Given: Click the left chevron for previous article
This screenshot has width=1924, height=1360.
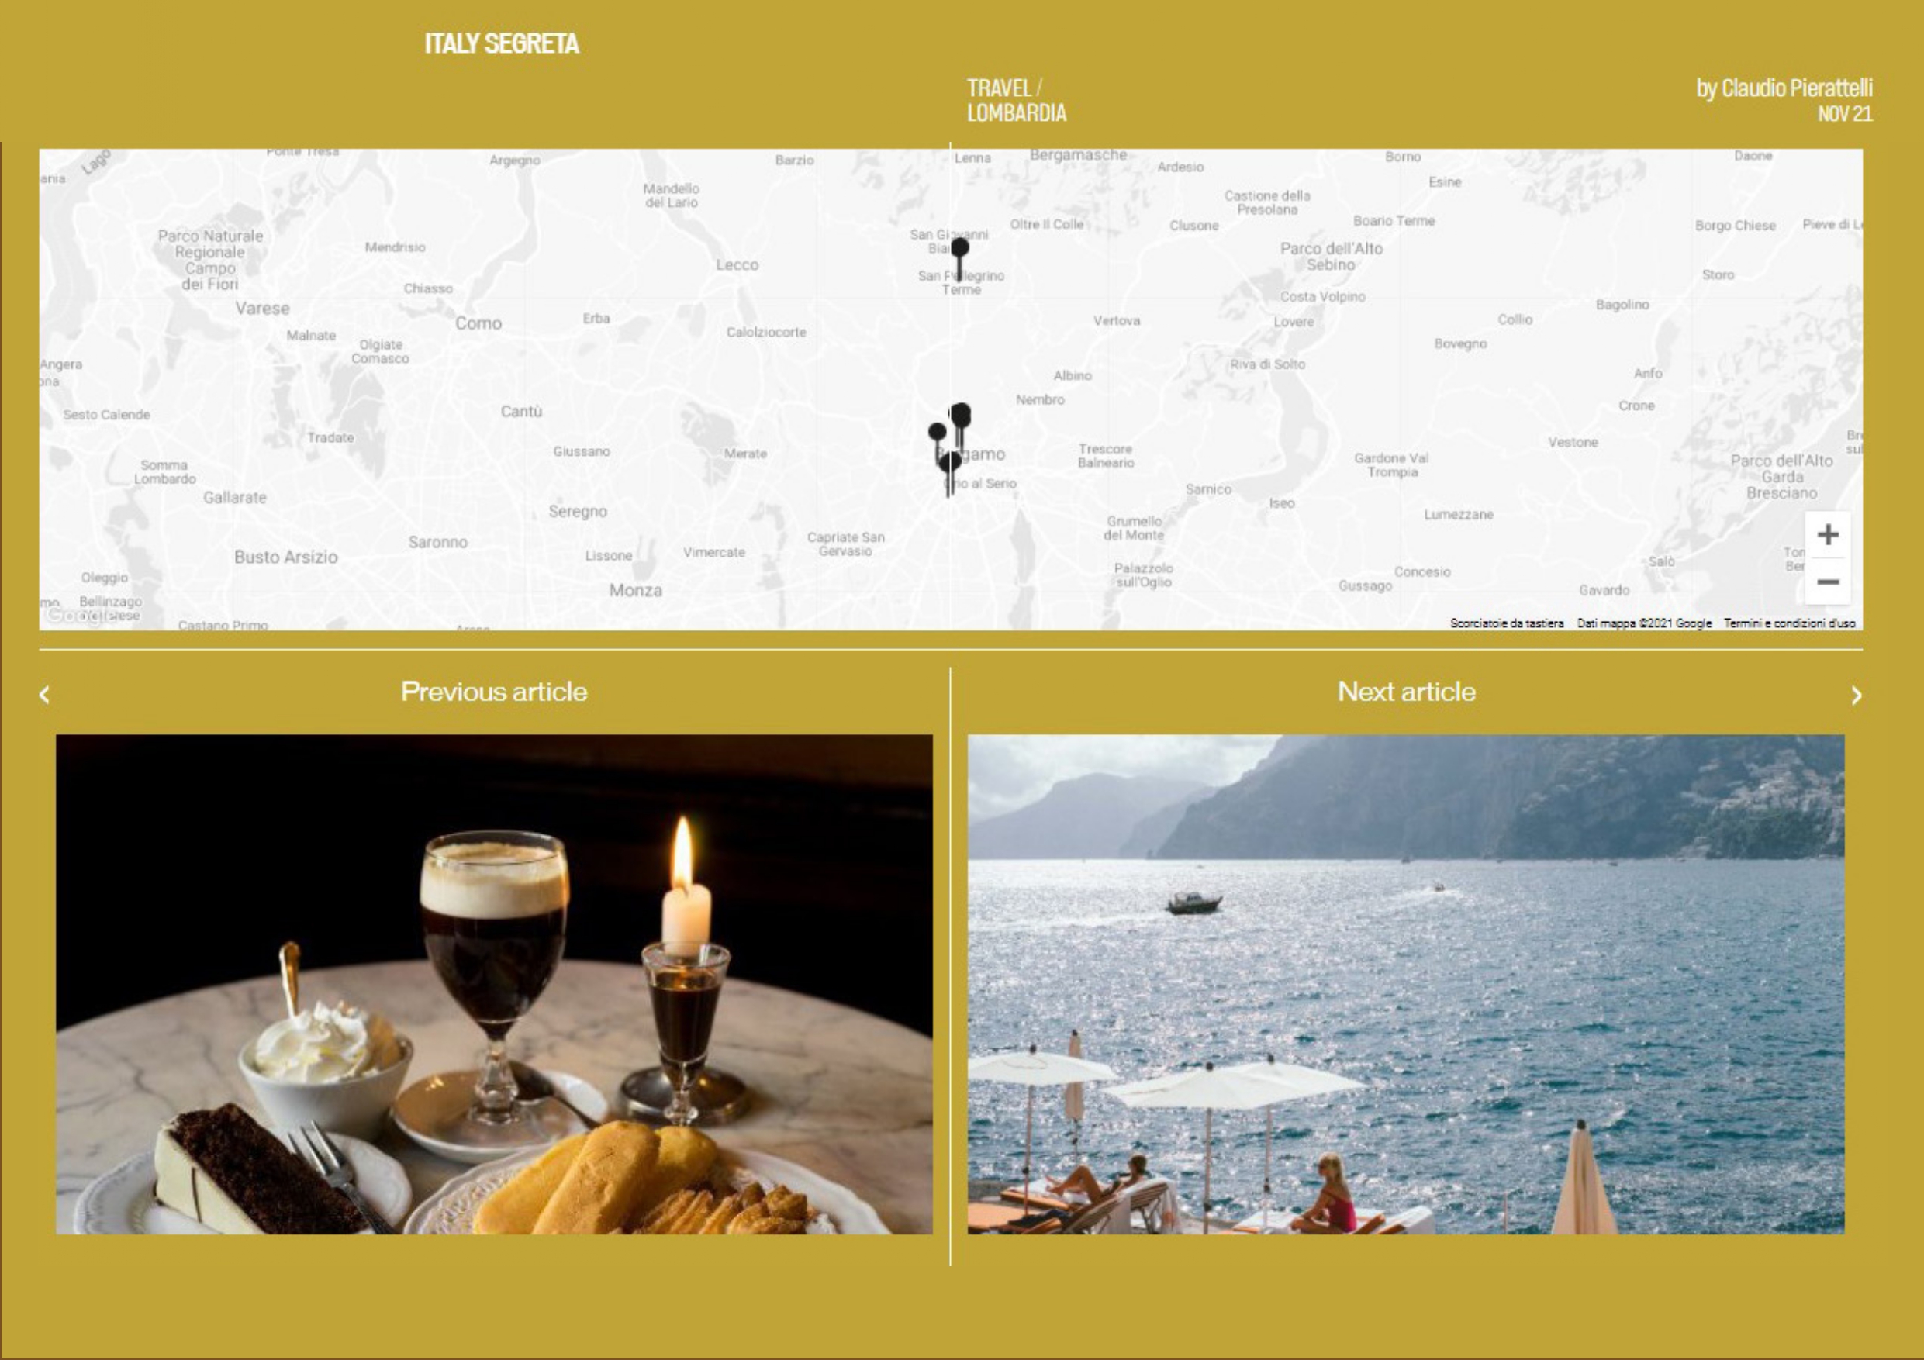Looking at the screenshot, I should pyautogui.click(x=44, y=695).
